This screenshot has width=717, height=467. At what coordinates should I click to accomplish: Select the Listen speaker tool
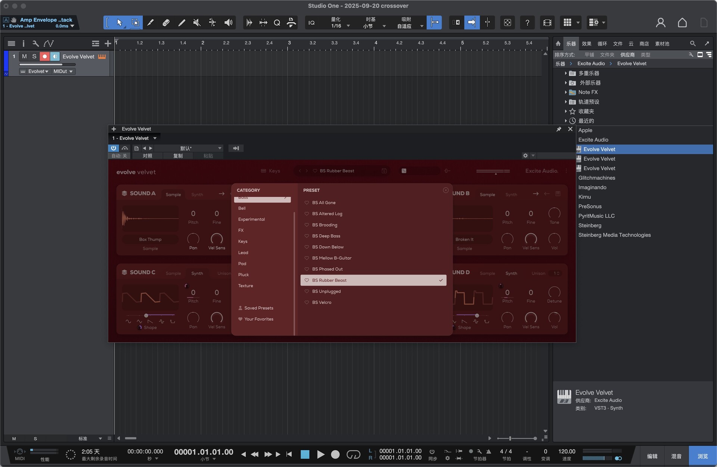[x=228, y=23]
